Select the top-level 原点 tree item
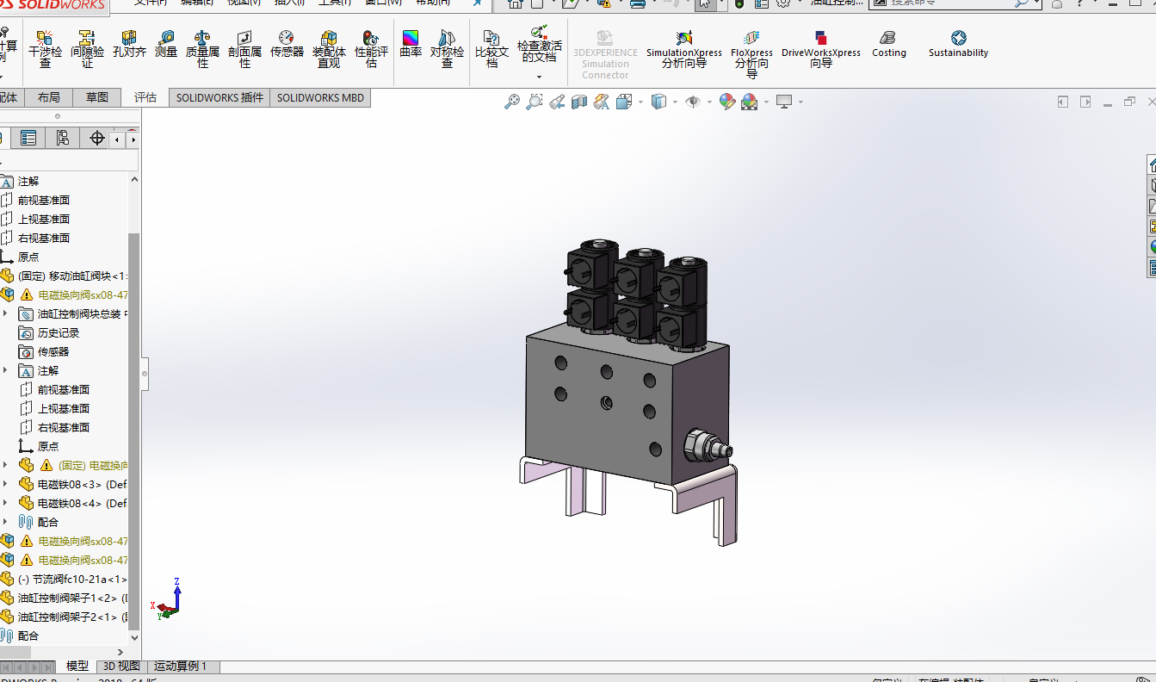The width and height of the screenshot is (1156, 682). [28, 257]
